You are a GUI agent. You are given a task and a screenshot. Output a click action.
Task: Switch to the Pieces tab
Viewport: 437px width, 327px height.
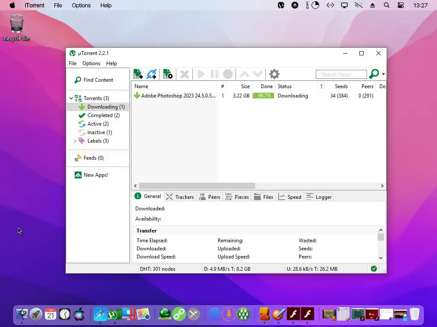[236, 197]
